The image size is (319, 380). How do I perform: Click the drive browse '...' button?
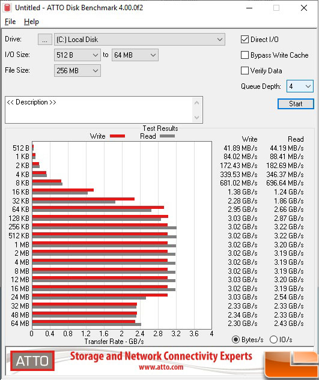click(x=45, y=40)
